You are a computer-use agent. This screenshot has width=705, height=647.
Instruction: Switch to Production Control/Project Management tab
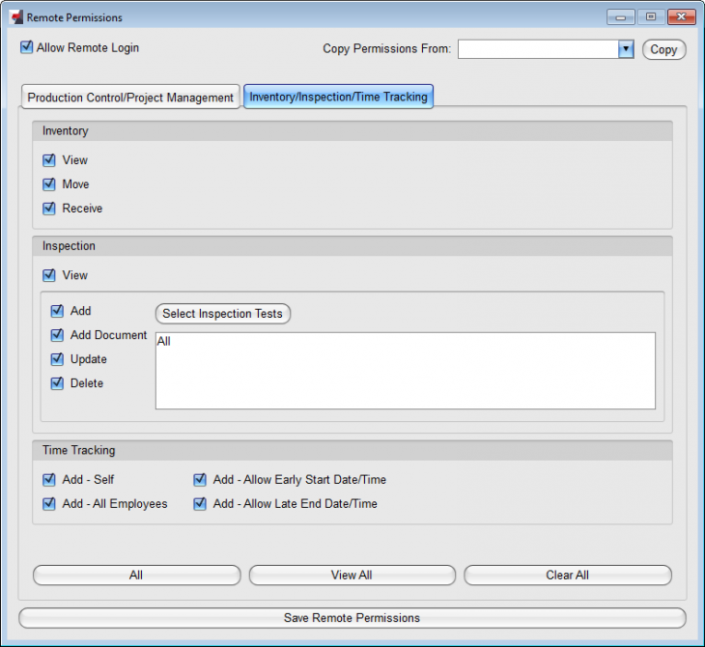tap(130, 98)
